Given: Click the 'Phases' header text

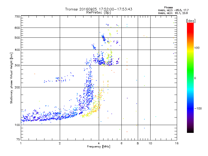Looking at the screenshot, I should [x=168, y=8].
